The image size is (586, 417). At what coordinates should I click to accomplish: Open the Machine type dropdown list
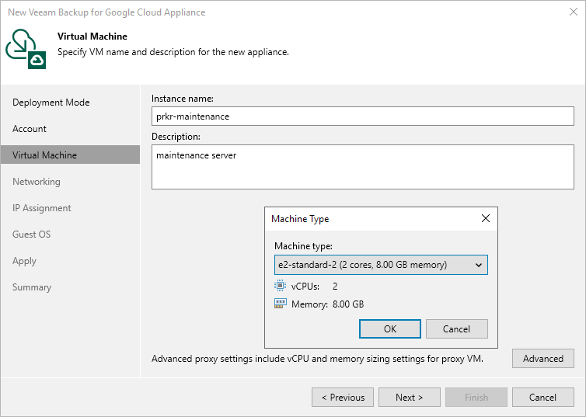tap(381, 265)
